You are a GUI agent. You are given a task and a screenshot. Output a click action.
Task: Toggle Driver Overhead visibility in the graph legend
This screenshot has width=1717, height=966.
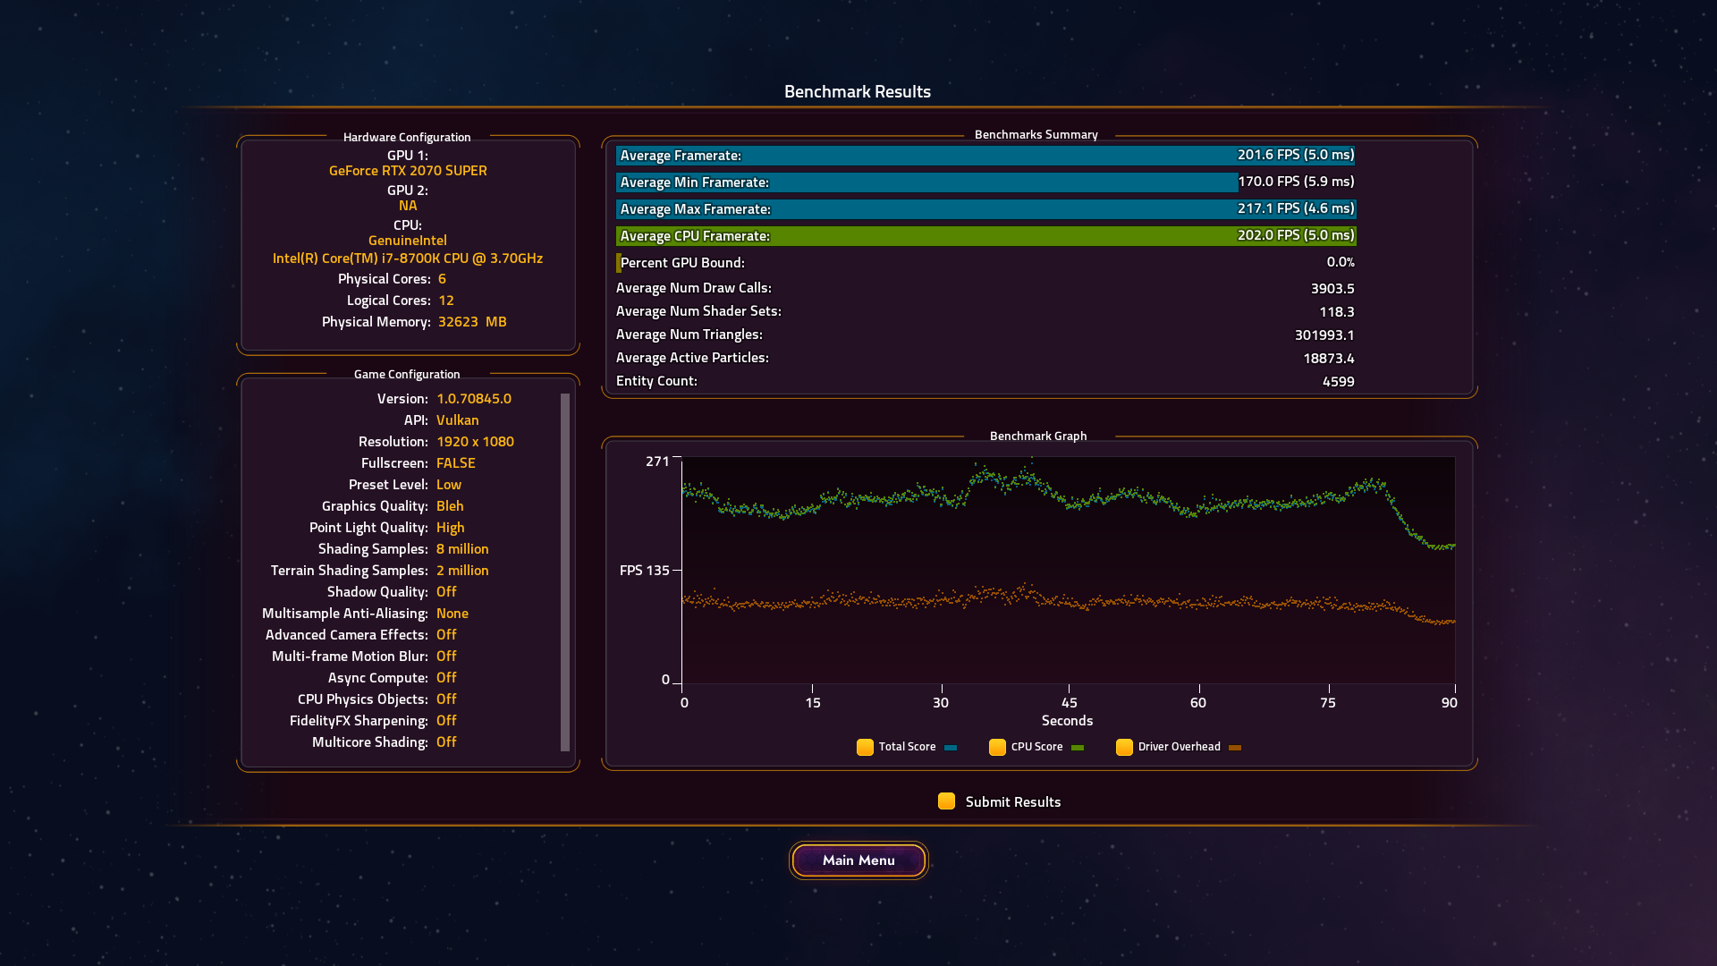(1125, 747)
